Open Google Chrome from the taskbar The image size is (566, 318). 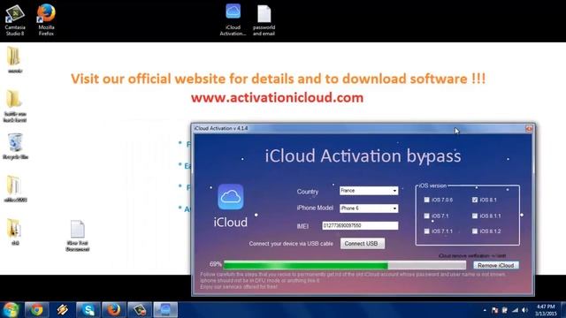click(x=36, y=310)
